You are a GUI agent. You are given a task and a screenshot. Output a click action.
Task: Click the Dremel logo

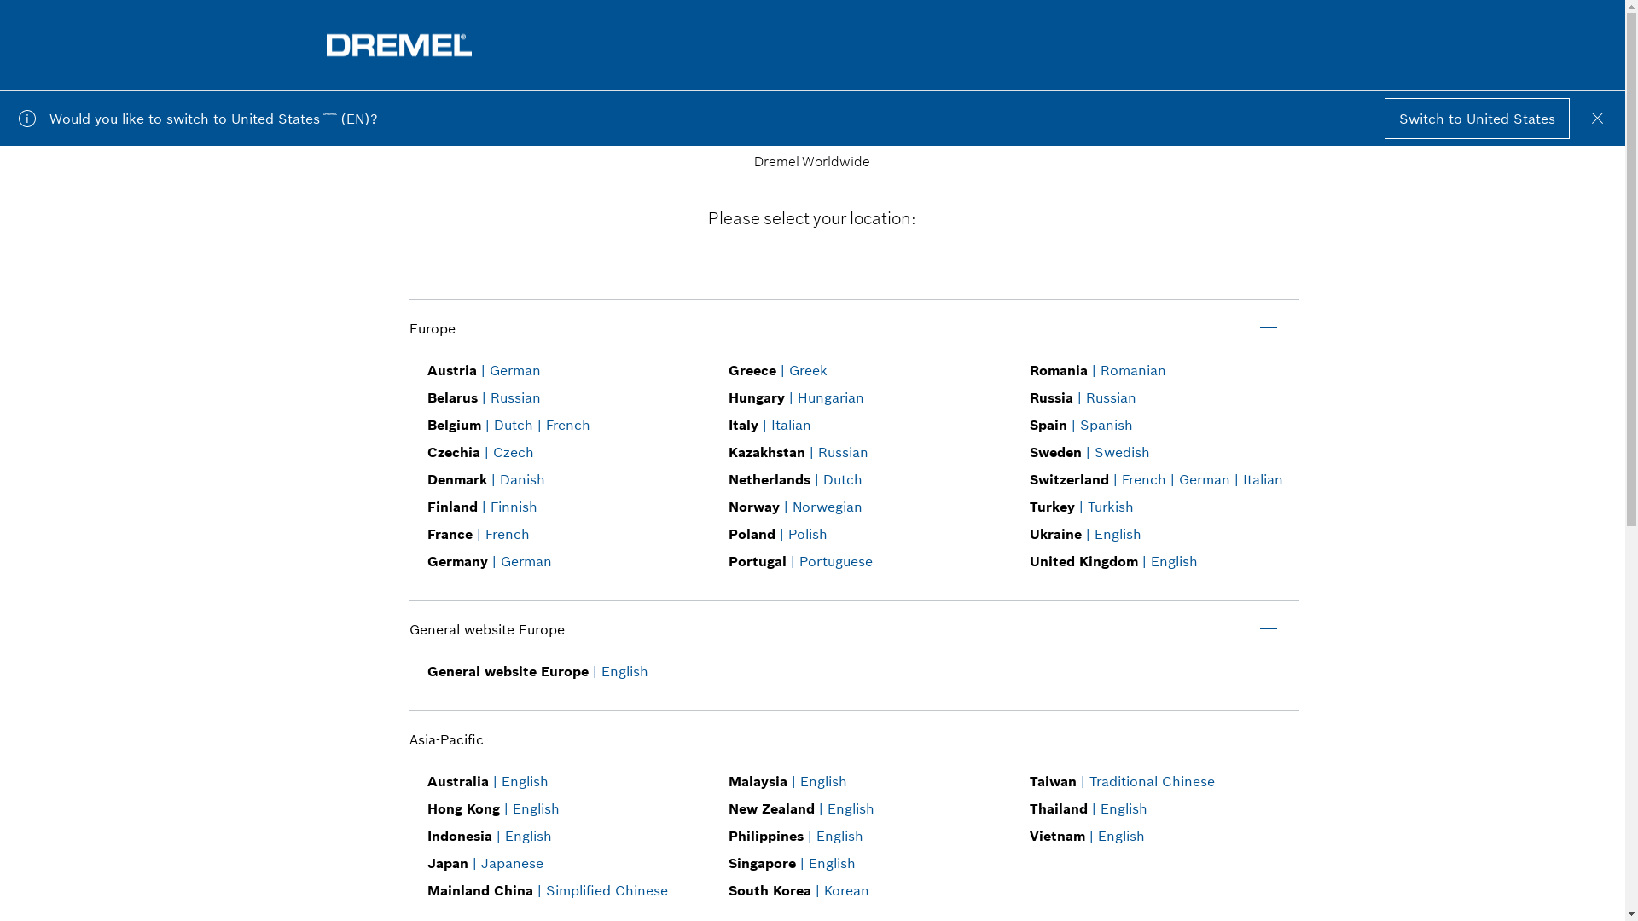398,45
